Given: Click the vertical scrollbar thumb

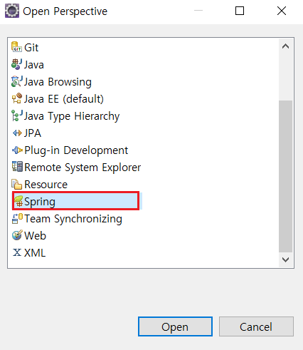Looking at the screenshot, I should [x=285, y=176].
